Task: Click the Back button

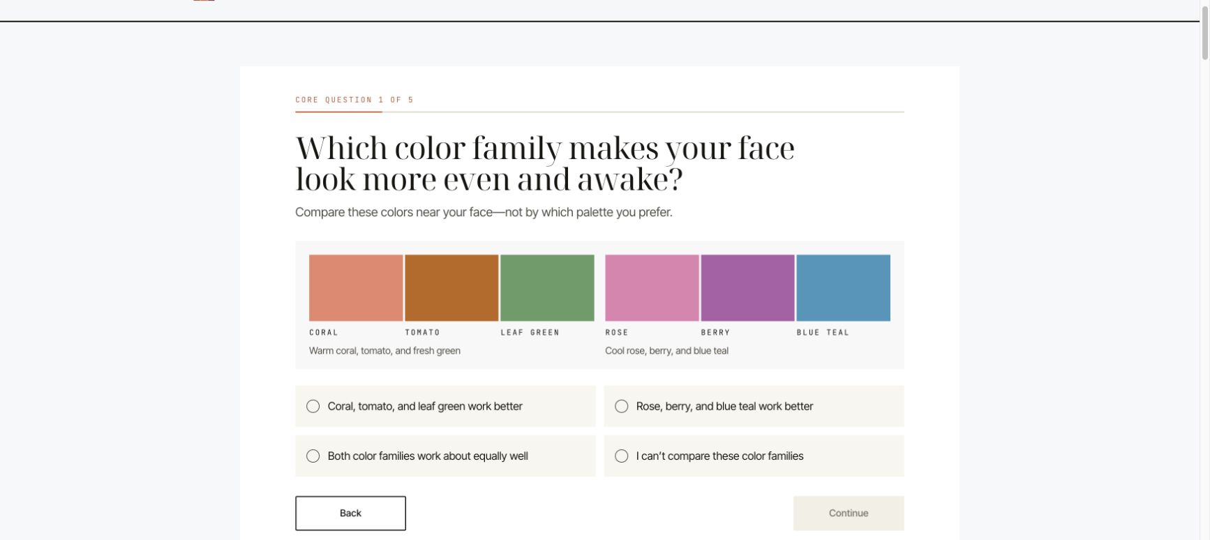Action: (x=350, y=513)
